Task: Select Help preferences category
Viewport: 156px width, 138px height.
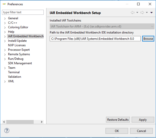Action: tap(11, 32)
